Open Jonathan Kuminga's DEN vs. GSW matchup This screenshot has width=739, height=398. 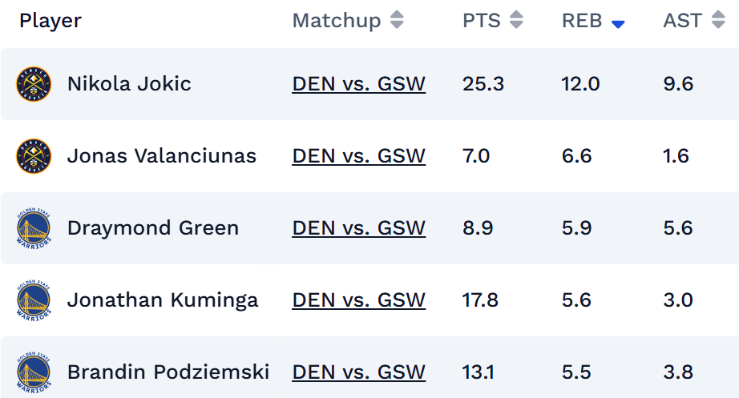pyautogui.click(x=358, y=300)
